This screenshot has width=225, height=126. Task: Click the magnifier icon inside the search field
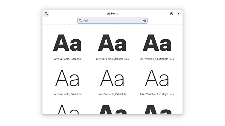tap(80, 21)
